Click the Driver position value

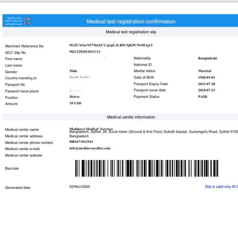click(x=75, y=97)
